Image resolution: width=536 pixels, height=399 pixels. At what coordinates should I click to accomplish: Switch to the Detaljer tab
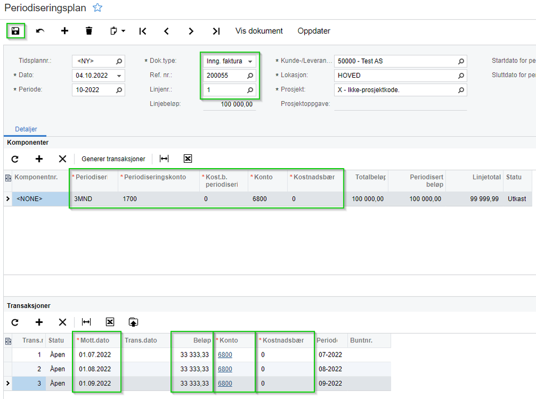pos(26,129)
